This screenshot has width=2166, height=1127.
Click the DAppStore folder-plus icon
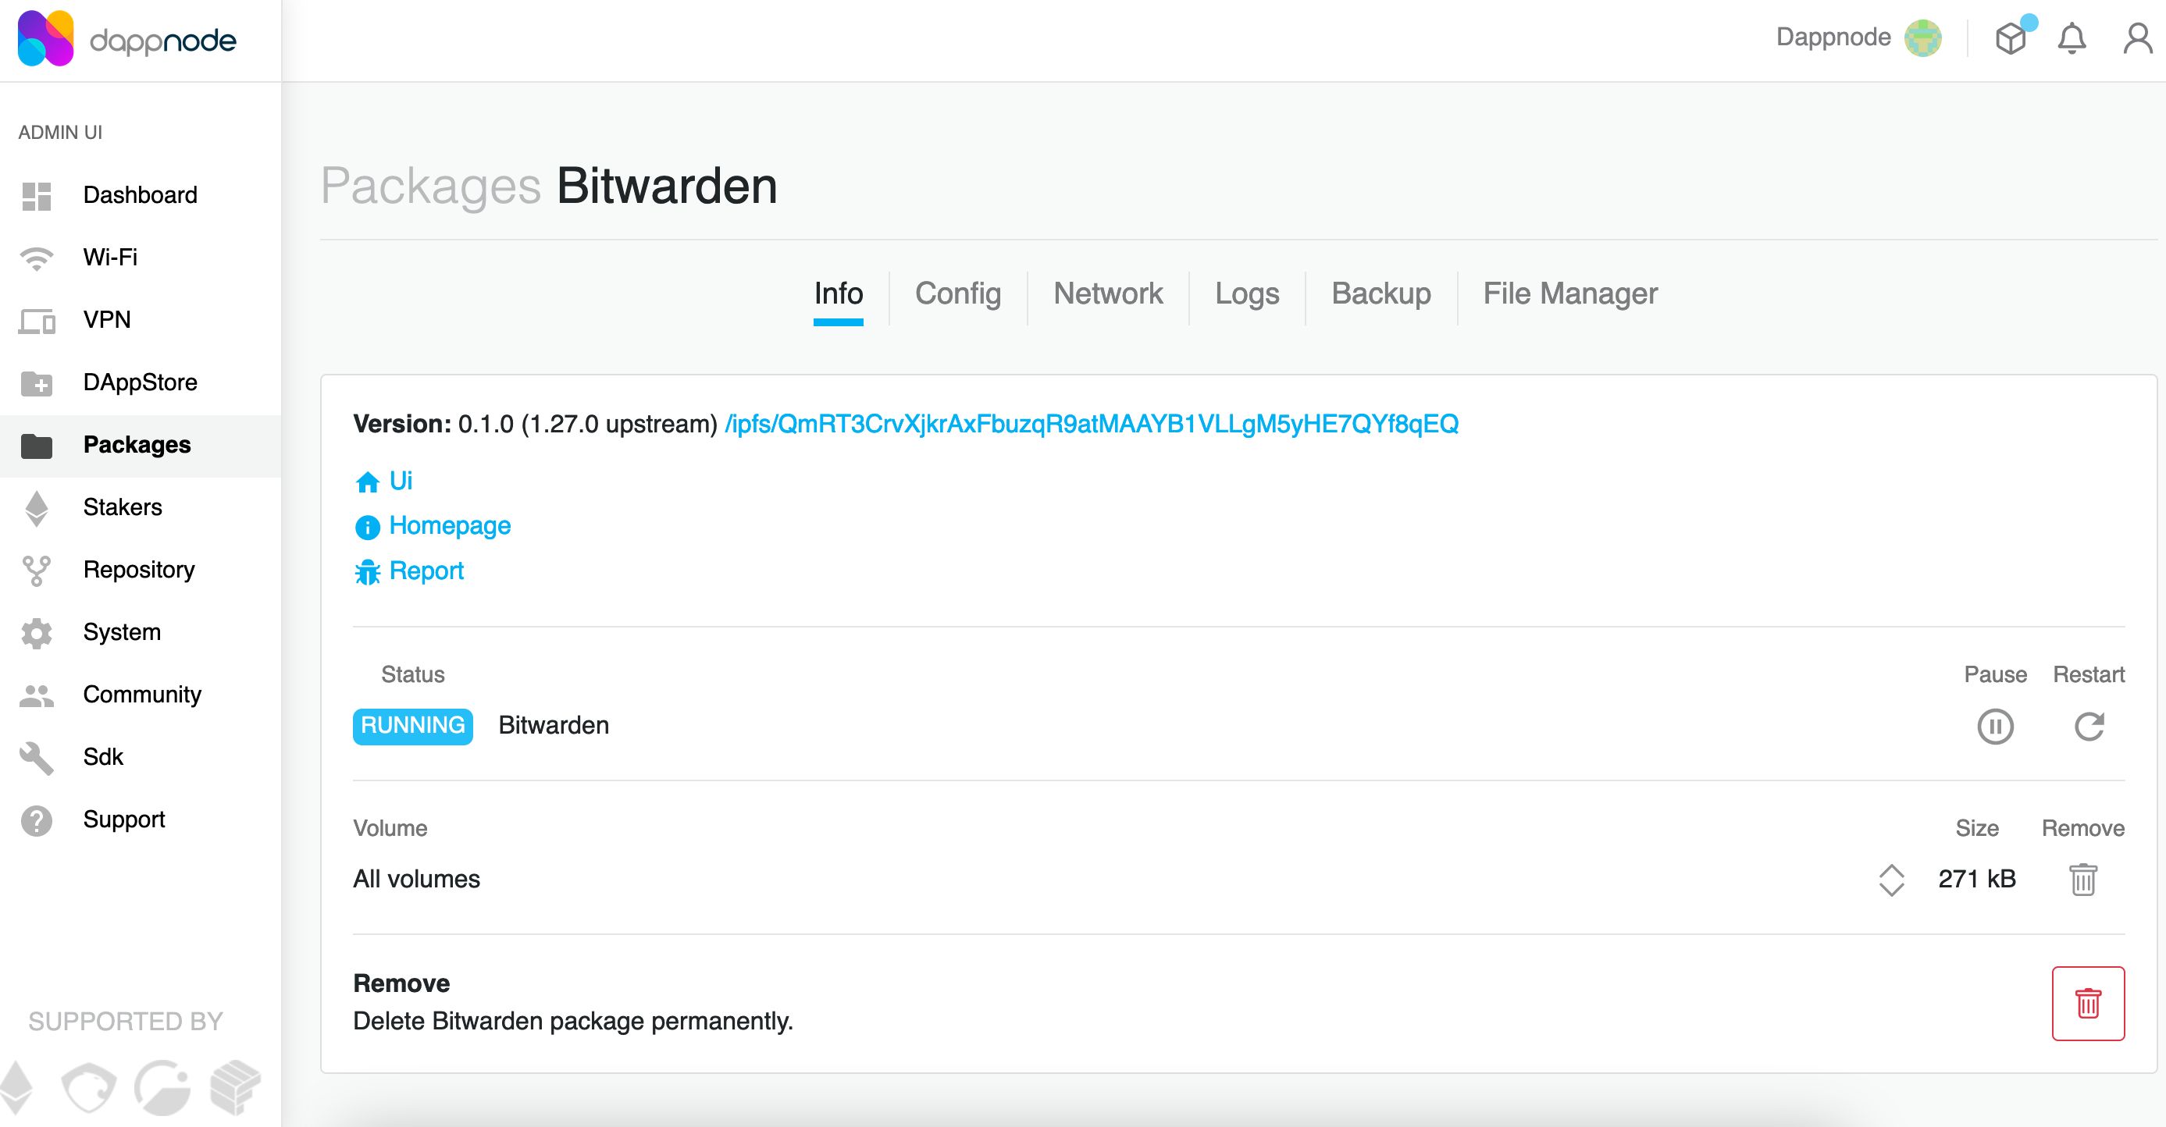pyautogui.click(x=36, y=383)
